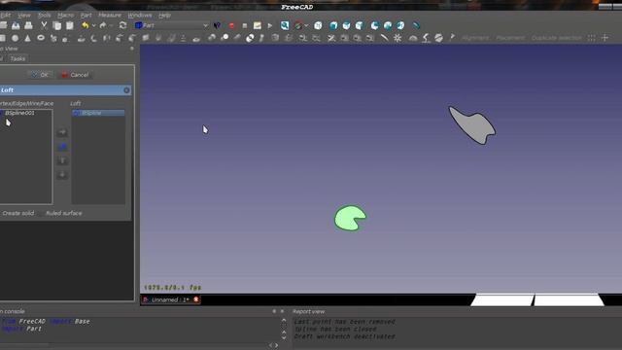This screenshot has width=622, height=350.
Task: Fit all content in view
Action: coord(285,25)
